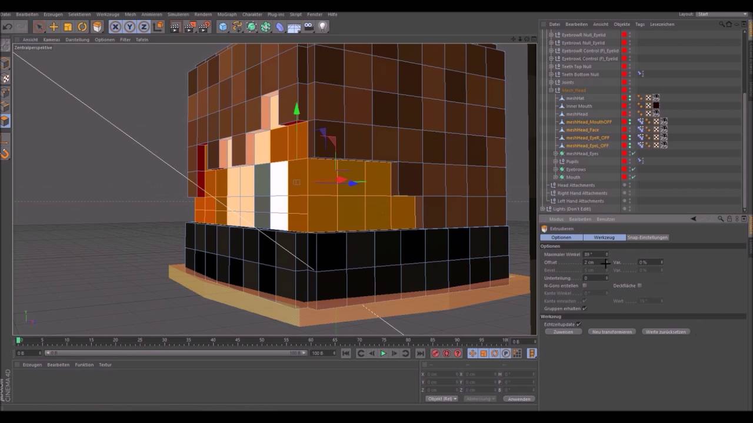Toggle the green checkmark on Mouth
This screenshot has height=423, width=753.
634,177
